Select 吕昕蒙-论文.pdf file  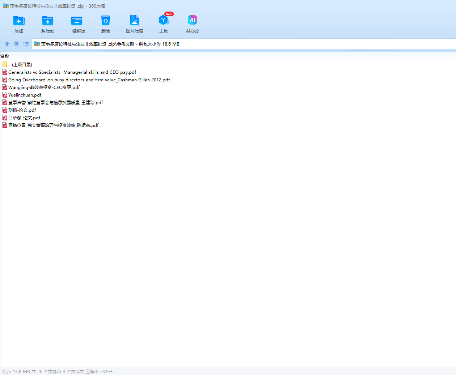[x=24, y=118]
